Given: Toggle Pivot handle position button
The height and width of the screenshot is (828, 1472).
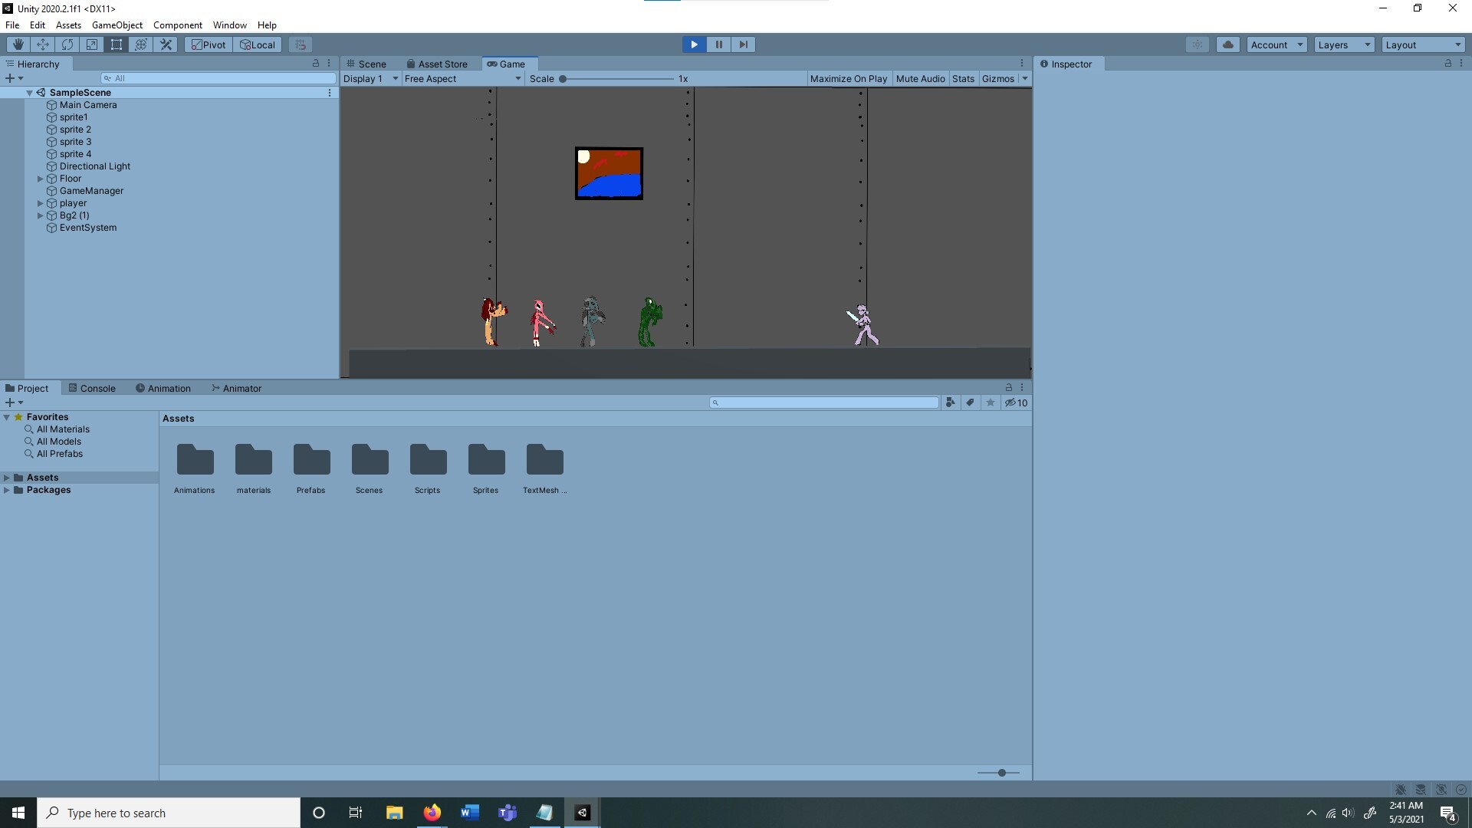Looking at the screenshot, I should pyautogui.click(x=209, y=44).
